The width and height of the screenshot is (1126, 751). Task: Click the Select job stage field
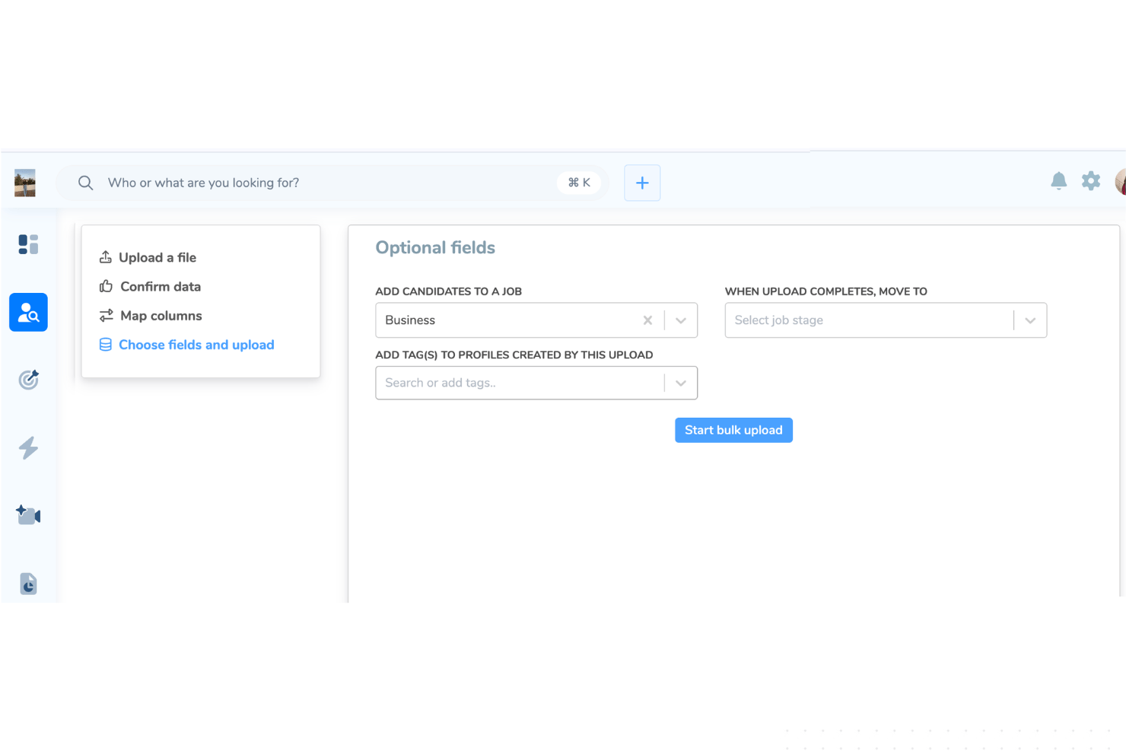click(x=886, y=320)
